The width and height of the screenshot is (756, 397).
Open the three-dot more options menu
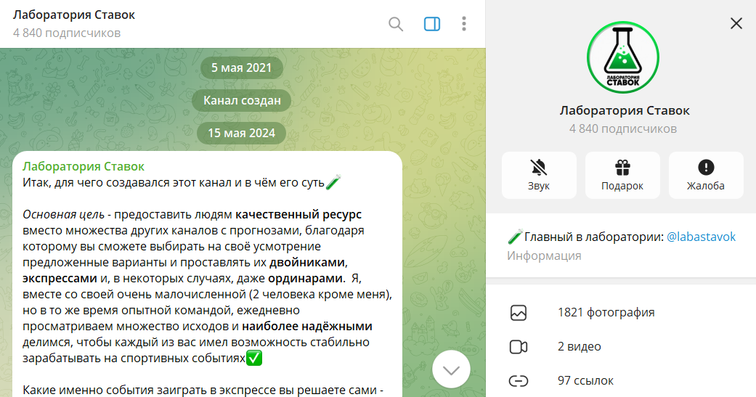464,24
